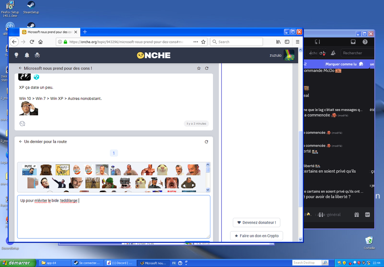Click the back arrow beside the topic title
The image size is (384, 267).
tap(20, 68)
